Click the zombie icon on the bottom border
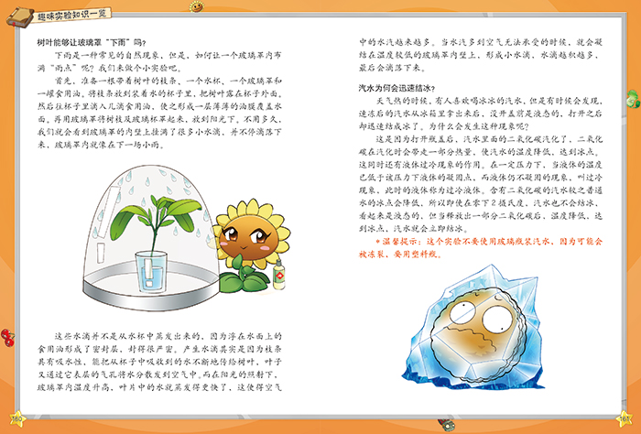This screenshot has height=434, width=641. click(x=446, y=424)
